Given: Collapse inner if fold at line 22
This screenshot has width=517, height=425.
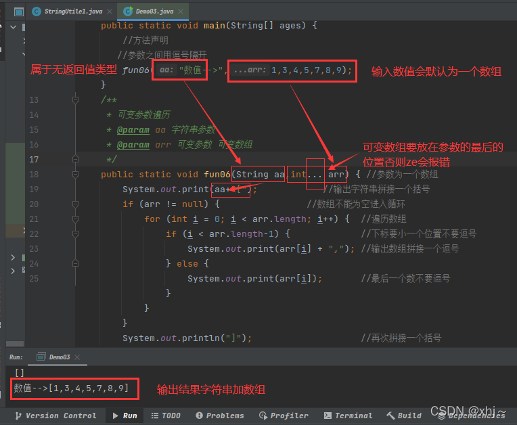Looking at the screenshot, I should click(x=75, y=233).
